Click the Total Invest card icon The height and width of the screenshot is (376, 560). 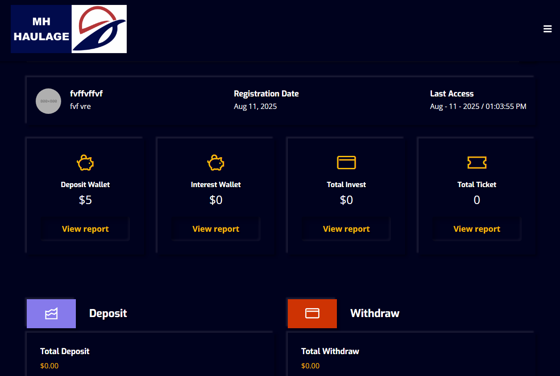(346, 163)
